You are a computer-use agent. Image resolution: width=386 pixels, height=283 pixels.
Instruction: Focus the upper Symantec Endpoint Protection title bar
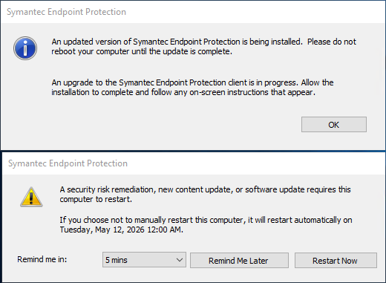[193, 12]
